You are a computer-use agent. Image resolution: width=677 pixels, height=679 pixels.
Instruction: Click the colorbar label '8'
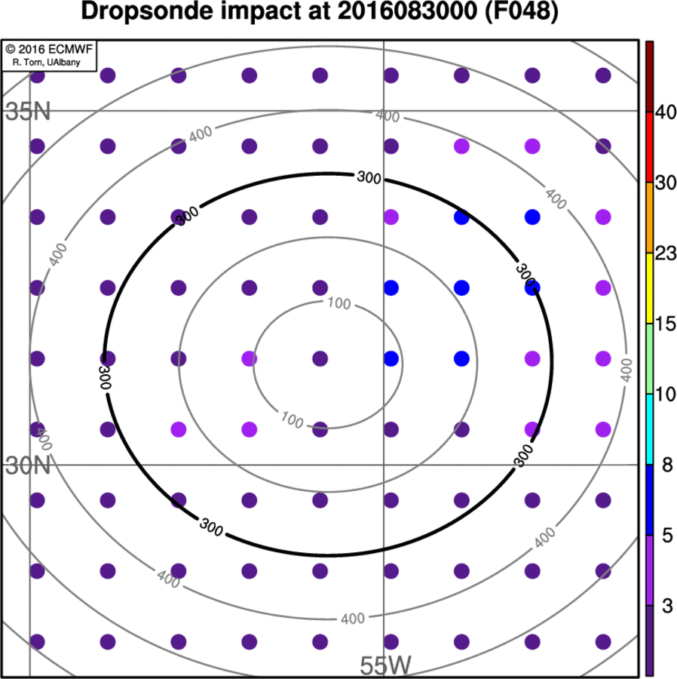667,465
